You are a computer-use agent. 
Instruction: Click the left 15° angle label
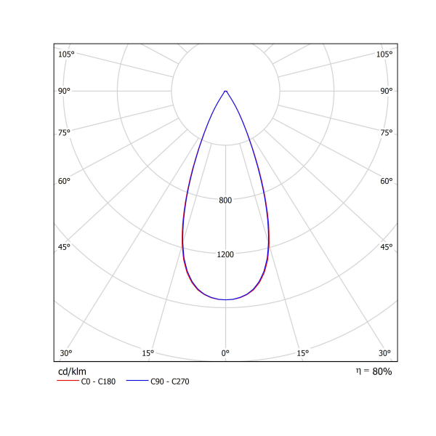coord(148,353)
